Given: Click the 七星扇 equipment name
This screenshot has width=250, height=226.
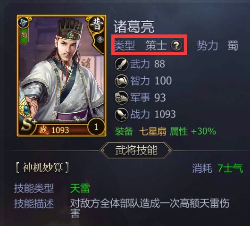Looking at the screenshot, I should pos(152,132).
